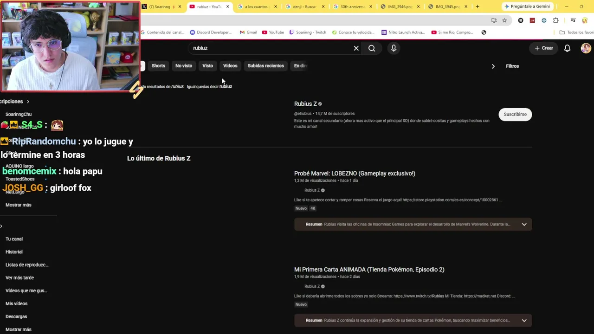Viewport: 594px width, 334px height.
Task: Open the Discord Developer bookmark
Action: coord(211,32)
